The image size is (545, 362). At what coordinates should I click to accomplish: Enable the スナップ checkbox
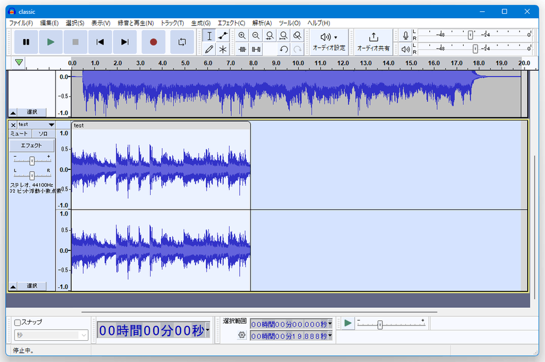[17, 322]
